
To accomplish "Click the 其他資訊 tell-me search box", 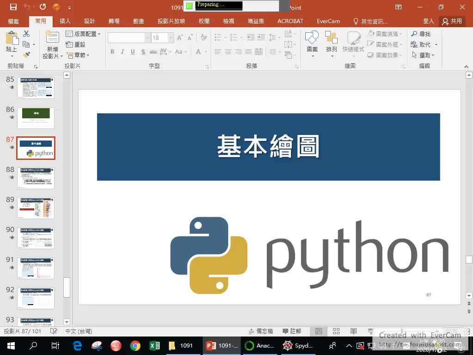I will point(370,21).
